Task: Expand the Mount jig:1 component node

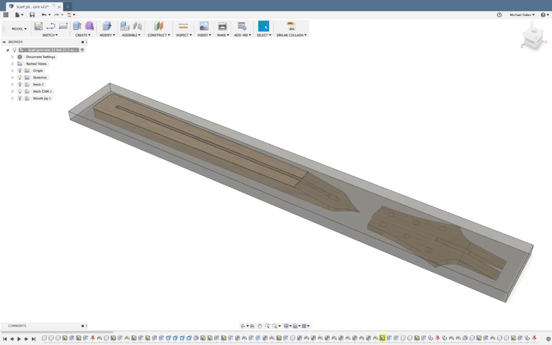Action: 13,98
